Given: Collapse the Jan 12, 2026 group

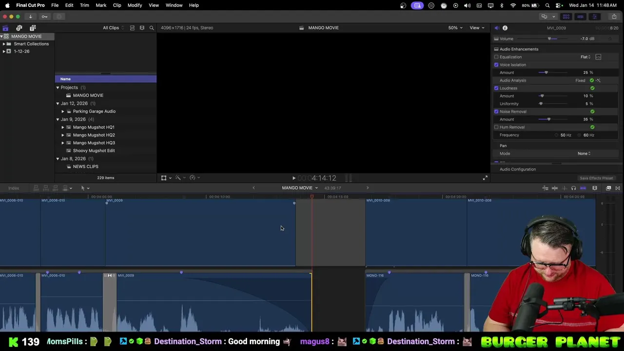Looking at the screenshot, I should click(x=58, y=103).
